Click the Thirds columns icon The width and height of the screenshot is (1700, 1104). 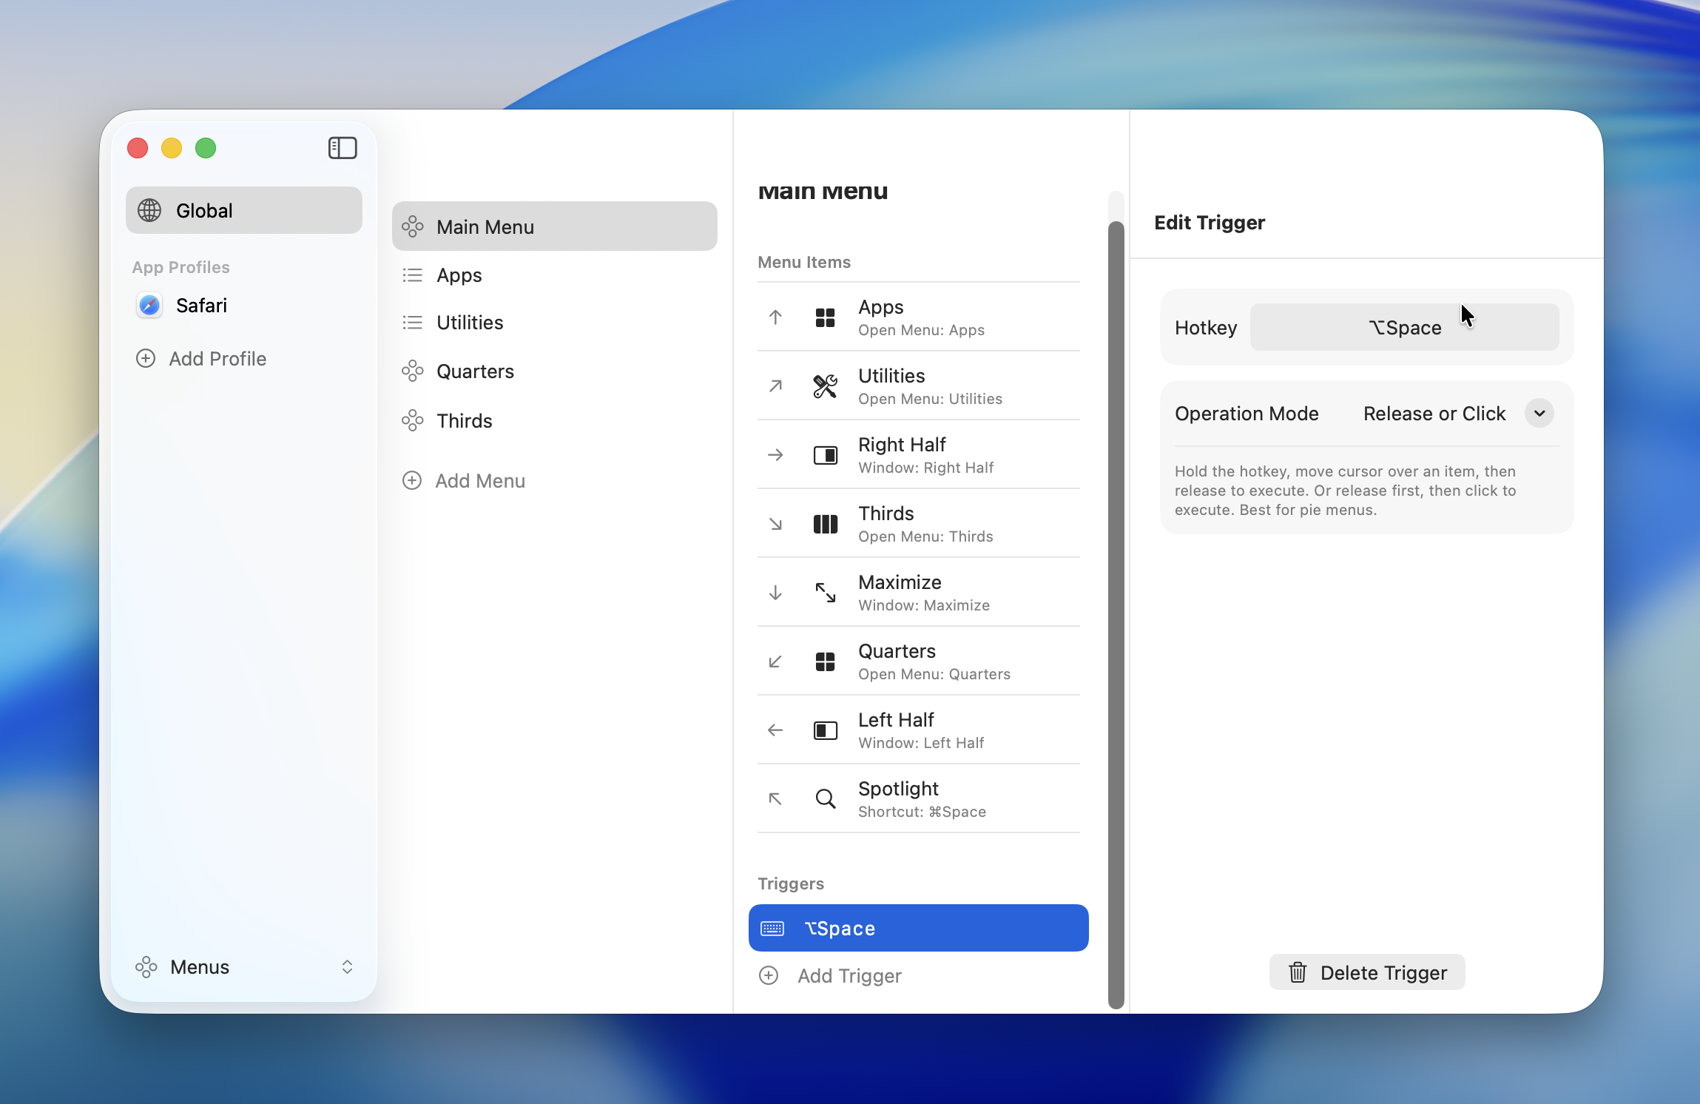[x=824, y=523]
